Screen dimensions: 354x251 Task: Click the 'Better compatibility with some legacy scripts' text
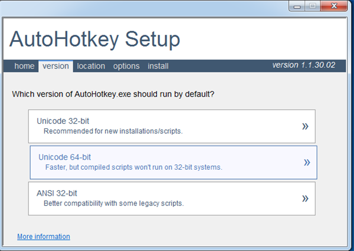(113, 203)
